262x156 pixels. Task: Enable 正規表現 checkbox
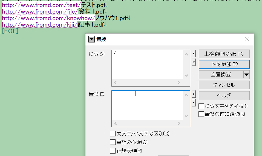tap(113, 151)
